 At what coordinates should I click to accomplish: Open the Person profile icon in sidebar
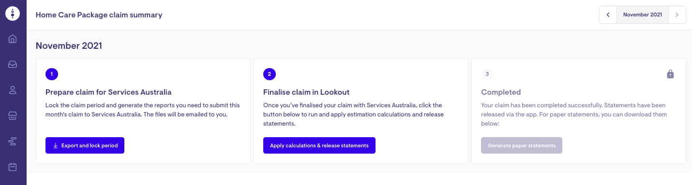(x=13, y=90)
